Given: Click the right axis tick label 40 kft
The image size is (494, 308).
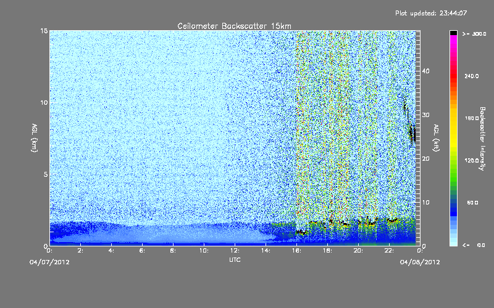Looking at the screenshot, I should click(x=425, y=71).
